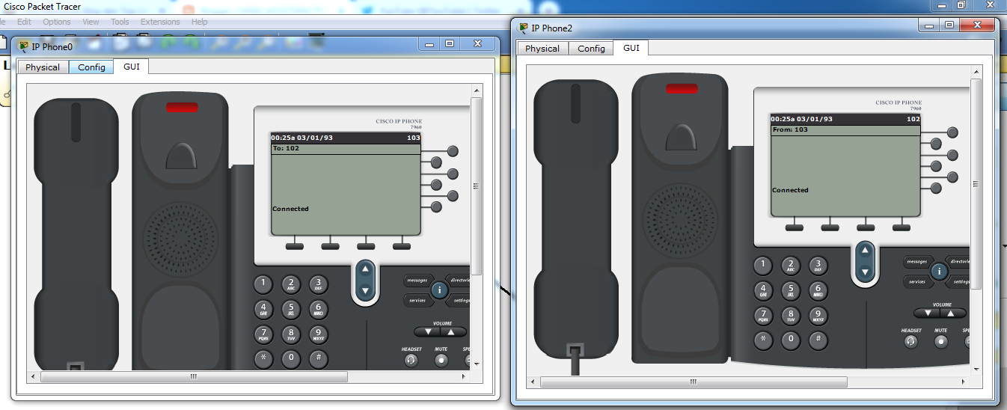Dial key 1 on IP Phone0 keypad
Viewport: 1007px width, 410px height.
point(263,284)
